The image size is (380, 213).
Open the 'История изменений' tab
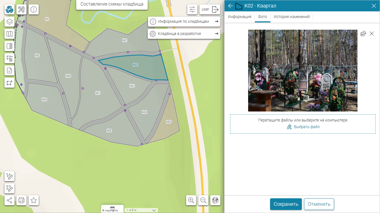pyautogui.click(x=292, y=17)
